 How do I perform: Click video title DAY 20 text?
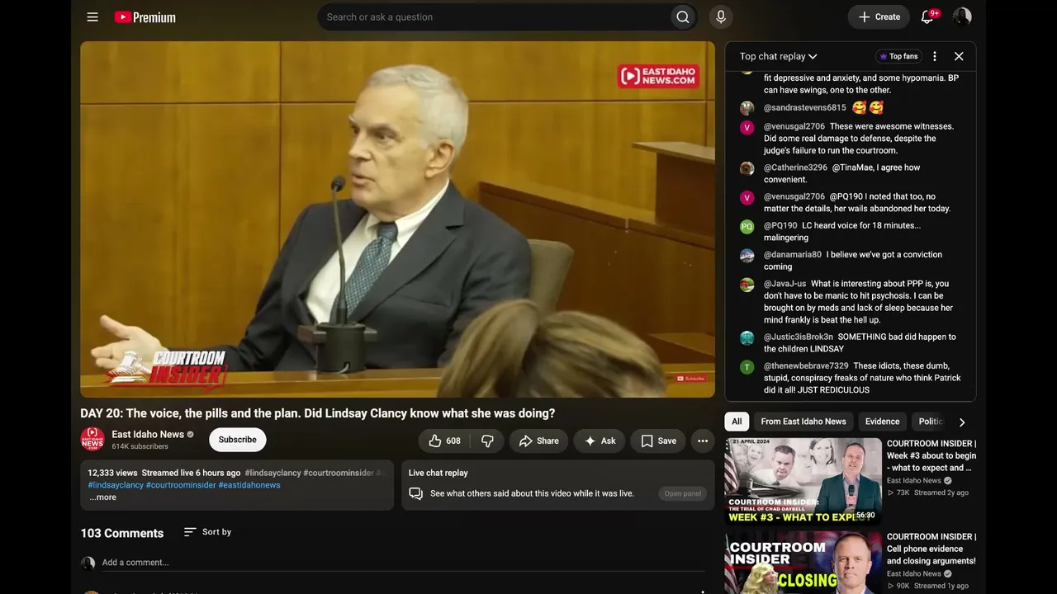(x=318, y=413)
